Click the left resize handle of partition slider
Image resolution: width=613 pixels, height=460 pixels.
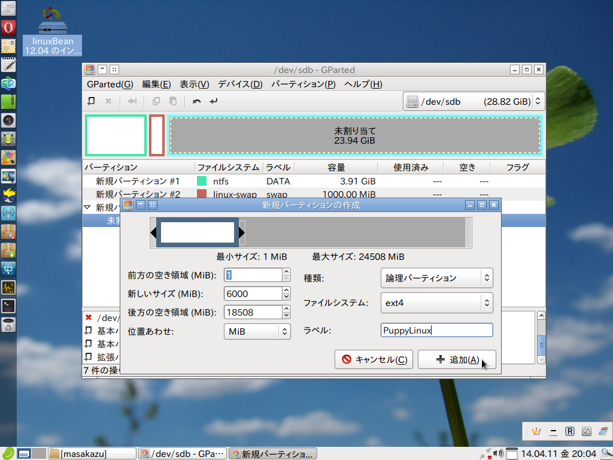pos(153,233)
